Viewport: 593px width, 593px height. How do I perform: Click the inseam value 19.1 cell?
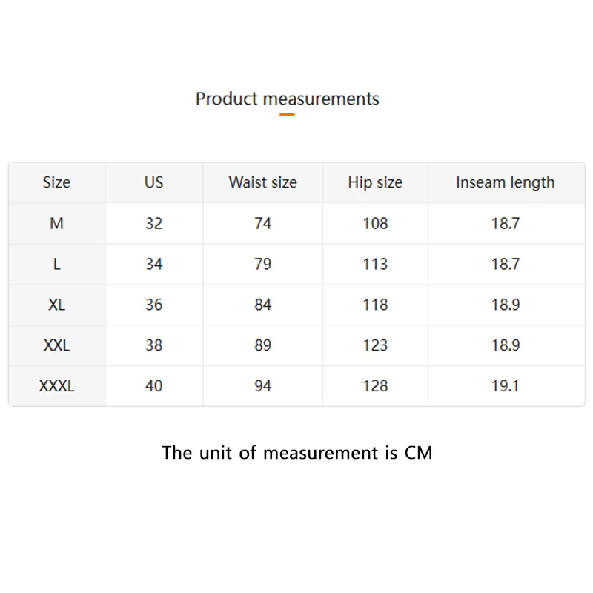click(x=505, y=386)
